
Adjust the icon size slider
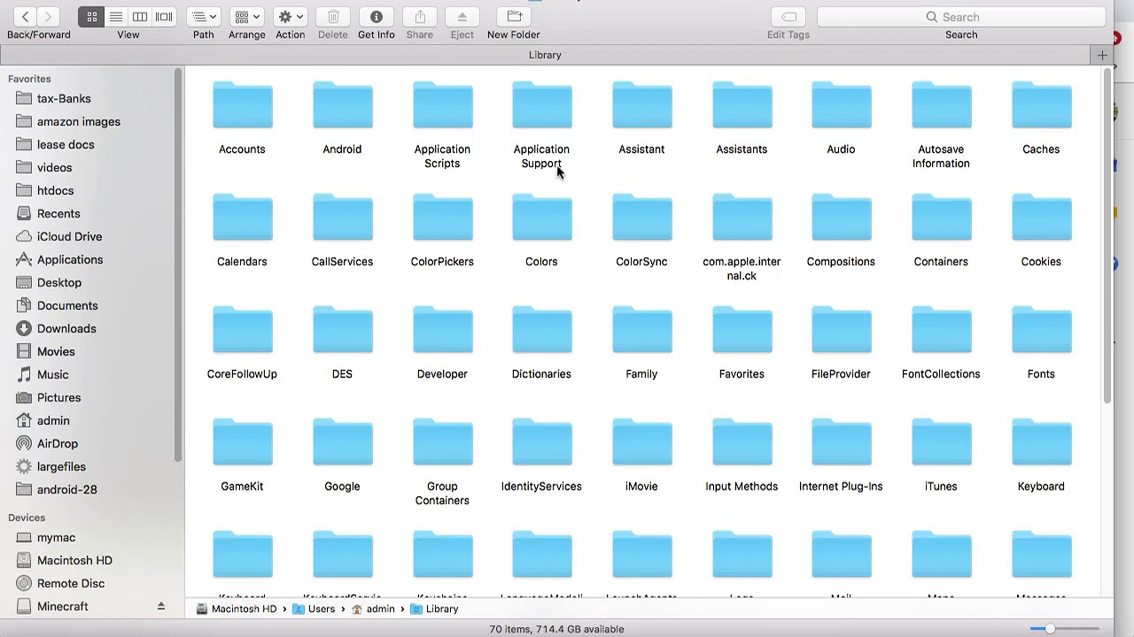[1049, 629]
